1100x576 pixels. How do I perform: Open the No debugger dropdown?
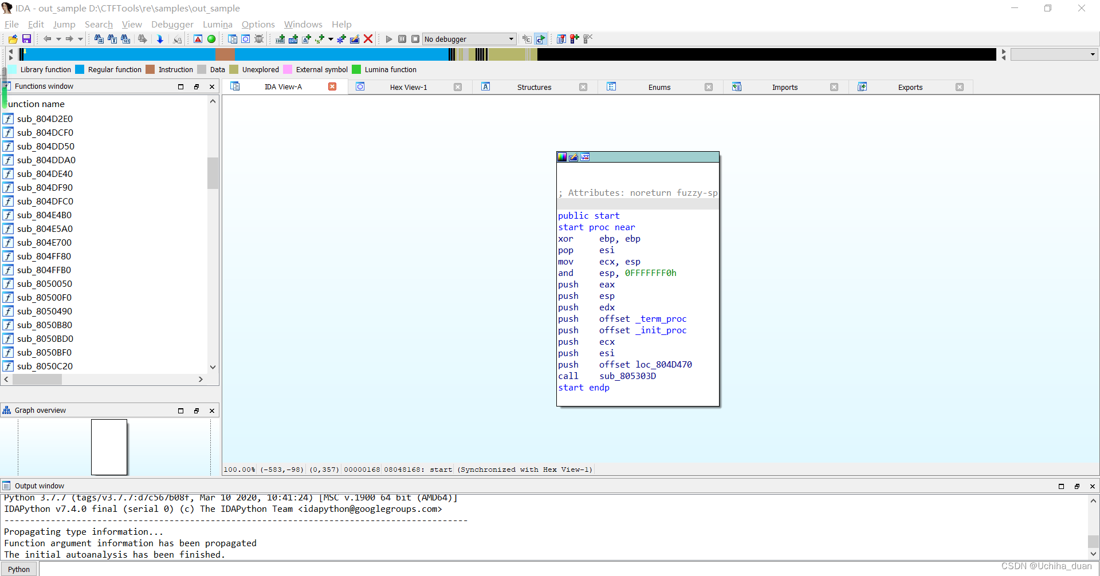[x=469, y=39]
